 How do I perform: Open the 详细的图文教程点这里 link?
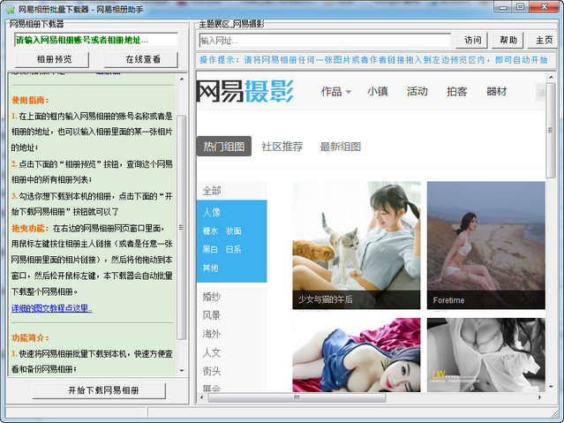click(x=51, y=308)
